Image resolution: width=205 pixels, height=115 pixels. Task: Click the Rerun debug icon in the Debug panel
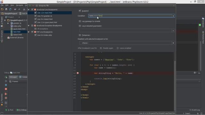(x=6, y=77)
